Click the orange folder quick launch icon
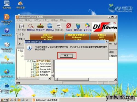This screenshot has height=102, width=137. 19,100
